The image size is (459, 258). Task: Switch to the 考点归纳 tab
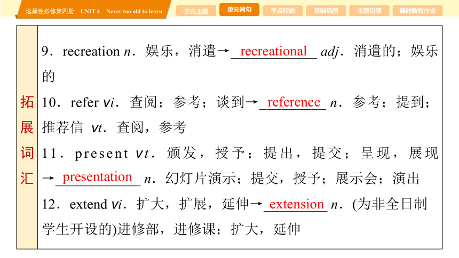click(x=282, y=11)
